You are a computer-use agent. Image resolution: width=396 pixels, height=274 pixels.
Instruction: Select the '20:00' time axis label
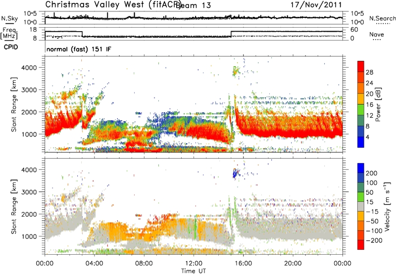click(293, 264)
